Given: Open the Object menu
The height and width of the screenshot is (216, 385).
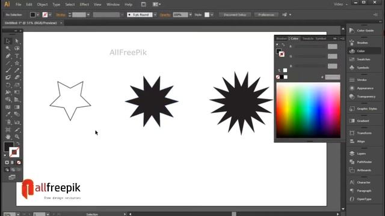Looking at the screenshot, I should click(x=42, y=4).
